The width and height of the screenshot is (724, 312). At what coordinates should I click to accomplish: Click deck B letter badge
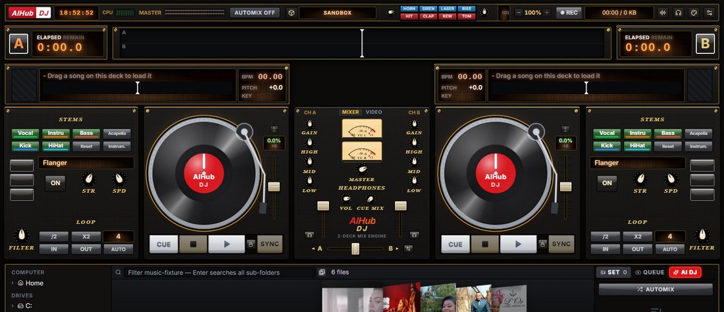click(705, 44)
